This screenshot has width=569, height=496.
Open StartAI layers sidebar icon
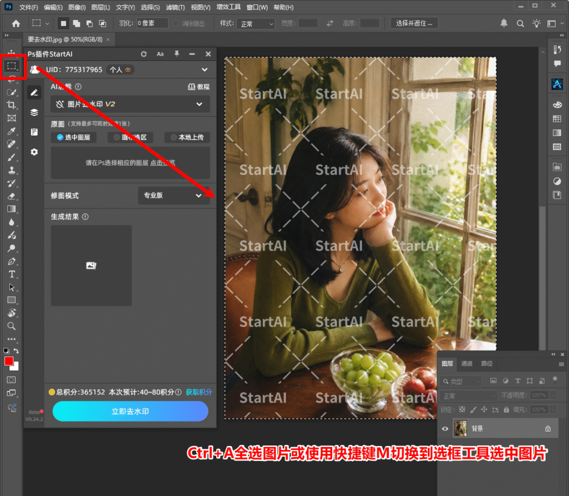[34, 113]
